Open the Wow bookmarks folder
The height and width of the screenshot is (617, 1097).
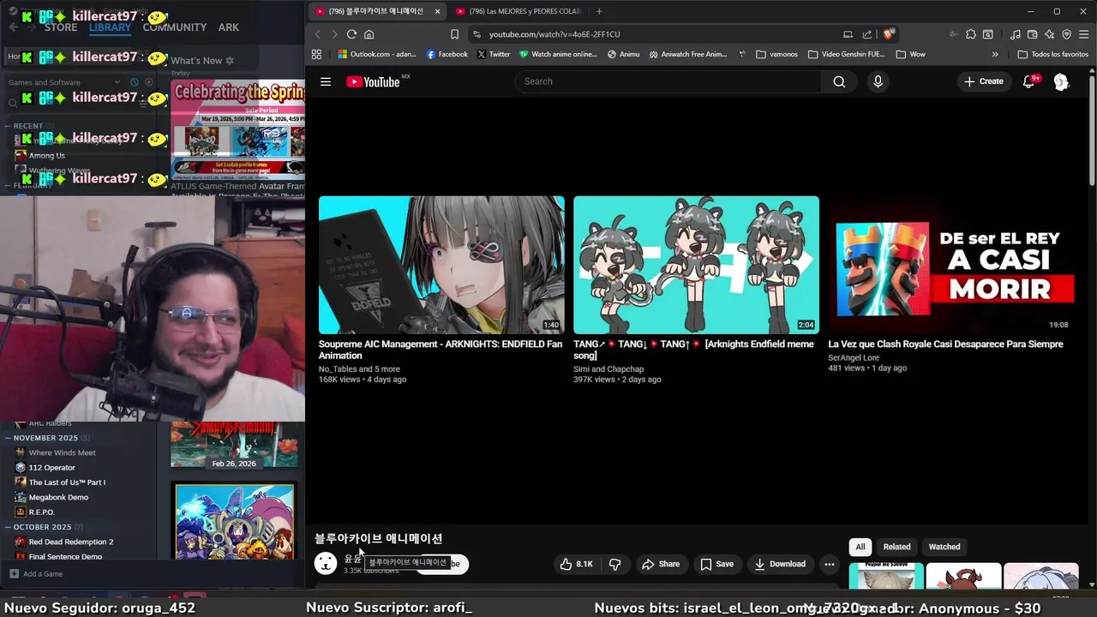(910, 54)
